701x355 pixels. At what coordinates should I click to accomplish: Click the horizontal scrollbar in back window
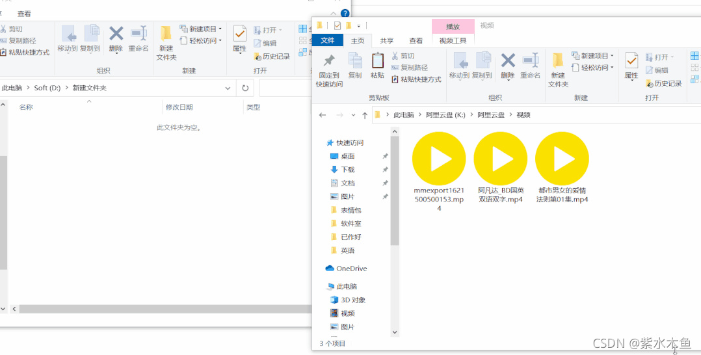point(165,309)
